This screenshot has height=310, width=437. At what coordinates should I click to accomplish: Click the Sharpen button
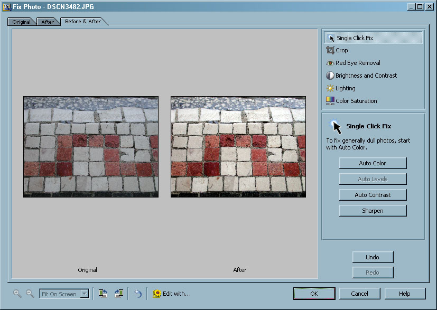click(373, 211)
